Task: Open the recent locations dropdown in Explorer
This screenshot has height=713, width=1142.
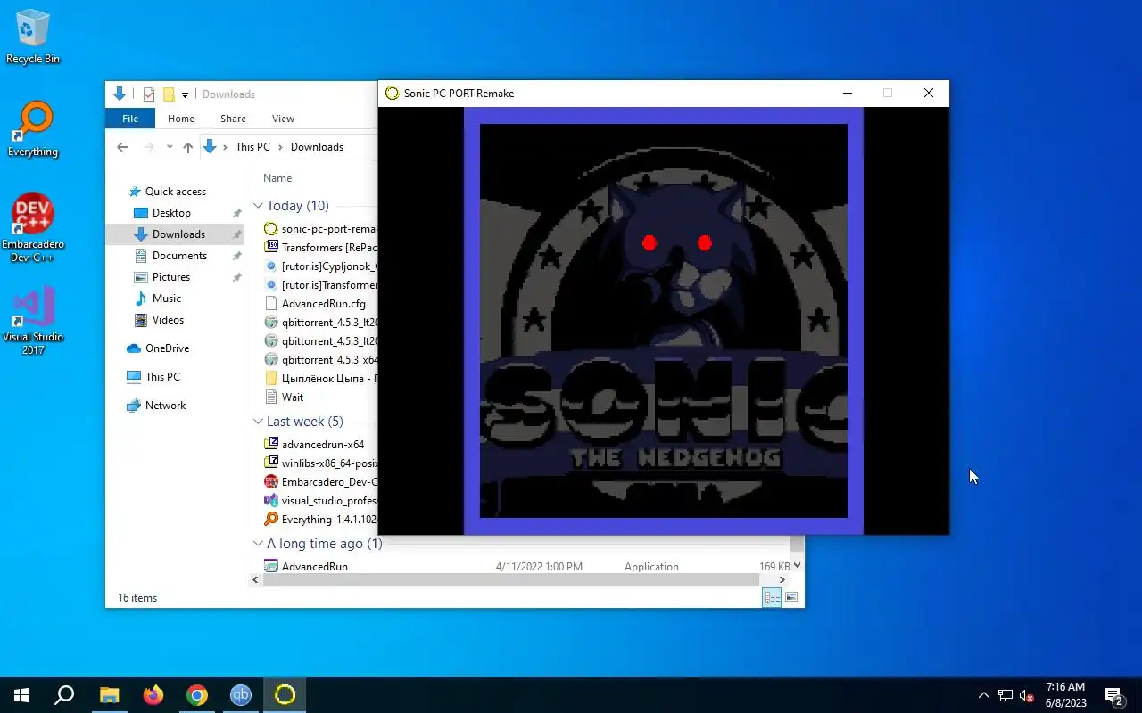Action: [170, 147]
